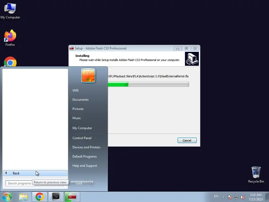This screenshot has width=269, height=202.
Task: Expand the shutdown options arrow
Action: tap(91, 183)
